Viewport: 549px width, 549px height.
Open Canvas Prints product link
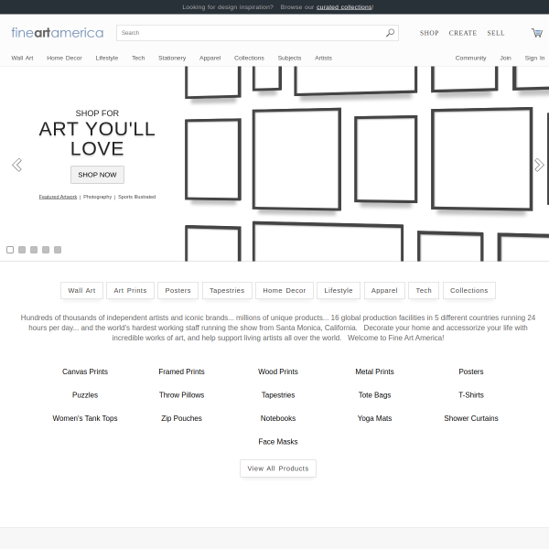coord(85,371)
